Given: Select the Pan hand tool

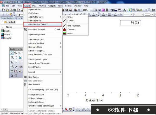Looking at the screenshot, I should click(x=12, y=71).
